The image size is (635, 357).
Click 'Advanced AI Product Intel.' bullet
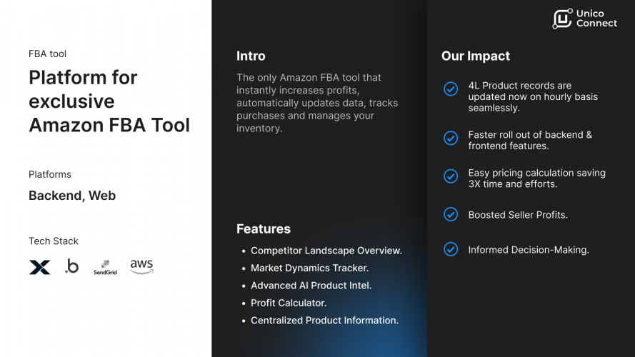(311, 286)
